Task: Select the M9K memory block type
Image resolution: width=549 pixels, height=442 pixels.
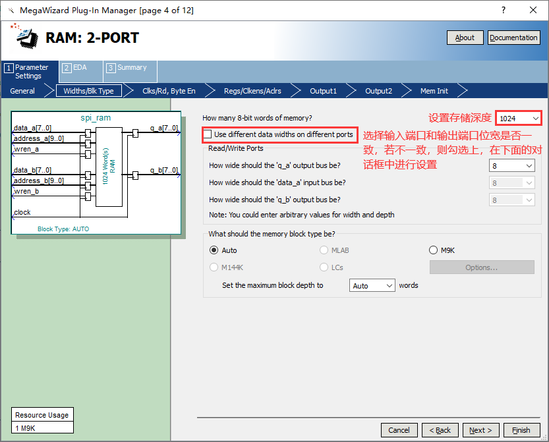Action: coord(434,250)
